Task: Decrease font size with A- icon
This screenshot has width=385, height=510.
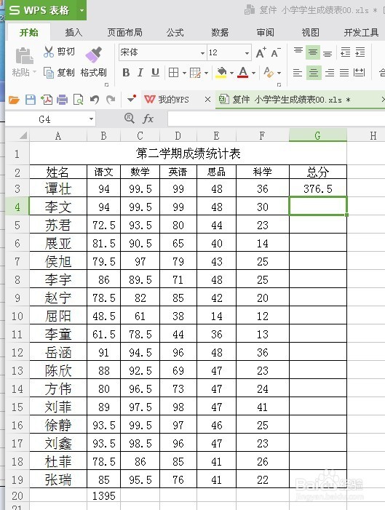Action: [x=276, y=52]
